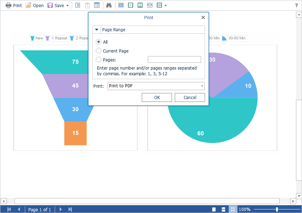Click the Page 1 of 1 indicator
The width and height of the screenshot is (302, 213).
tap(39, 209)
